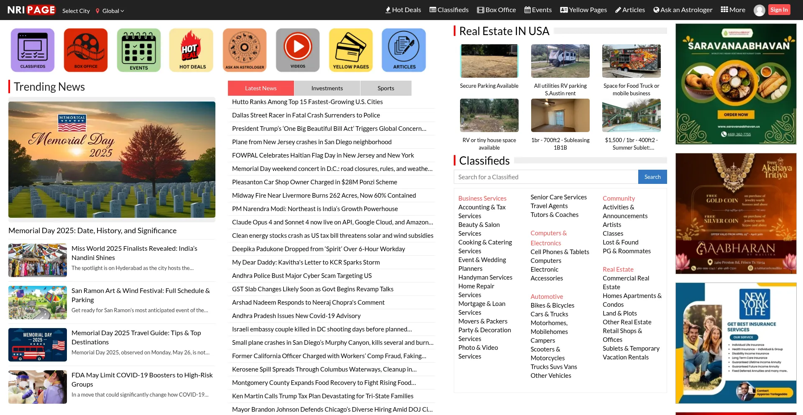Viewport: 803px width, 415px height.
Task: Open the Memorial Day 2025 featured image
Action: pos(112,160)
